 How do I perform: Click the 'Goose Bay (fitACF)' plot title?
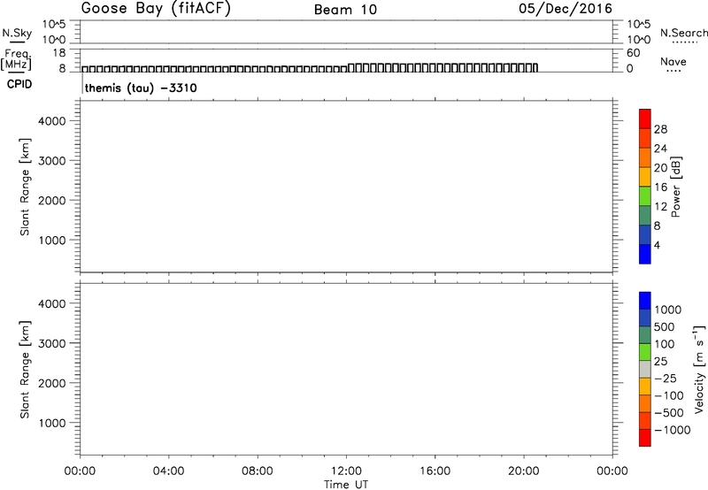click(156, 8)
